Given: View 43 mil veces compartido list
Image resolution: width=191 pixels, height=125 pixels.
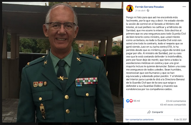Looking at the screenshot, I should (173, 105).
